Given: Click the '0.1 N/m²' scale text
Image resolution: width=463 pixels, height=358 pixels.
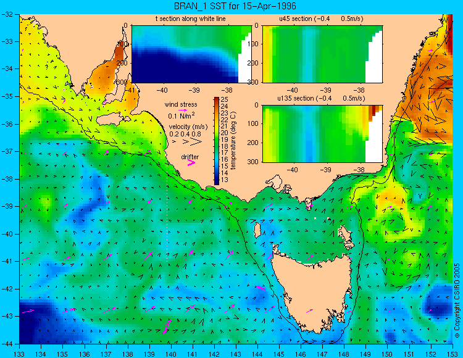Looking at the screenshot, I should pos(181,115).
